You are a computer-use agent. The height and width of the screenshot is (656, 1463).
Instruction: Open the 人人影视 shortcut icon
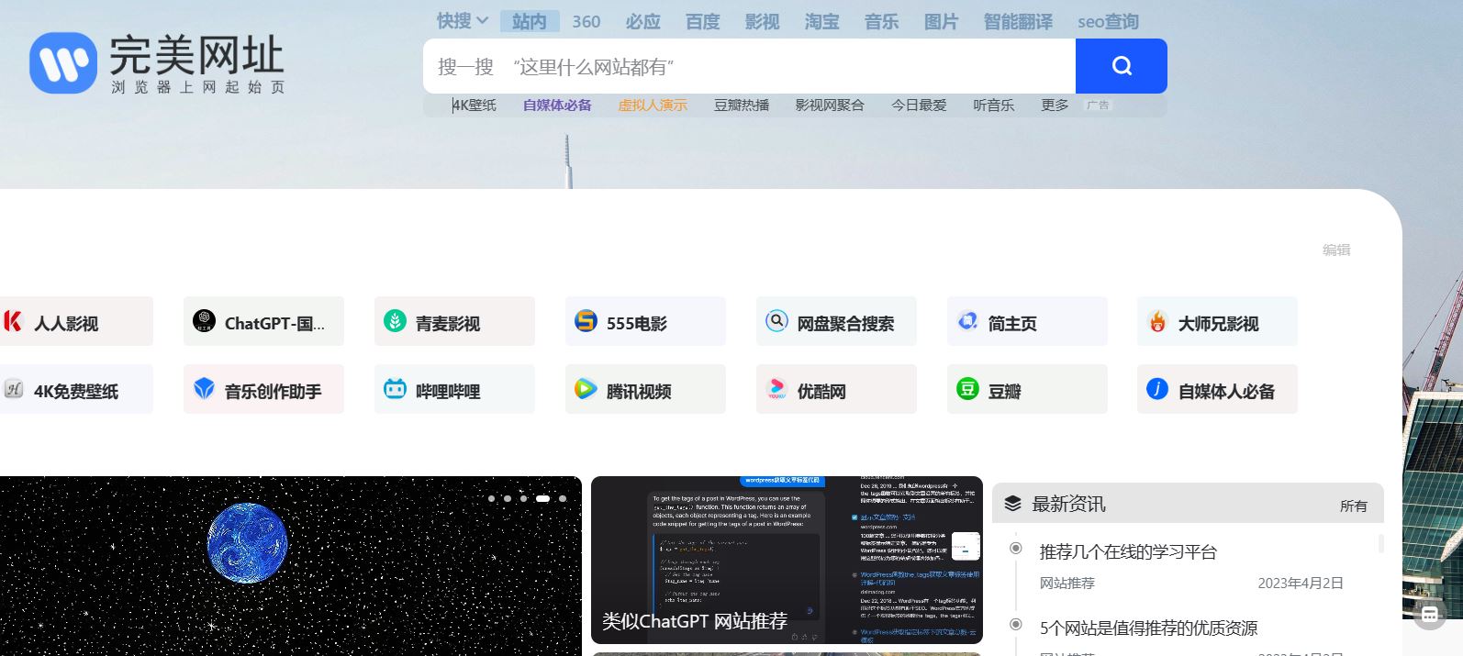click(13, 321)
